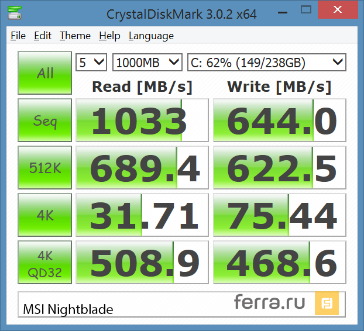Click the MSI Nightblade comment field

[x=117, y=309]
